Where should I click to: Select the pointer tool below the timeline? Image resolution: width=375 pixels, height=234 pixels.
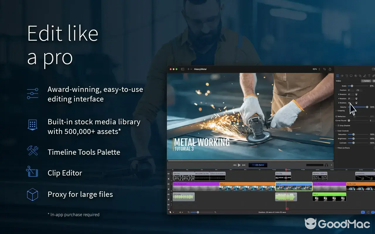[x=170, y=212]
